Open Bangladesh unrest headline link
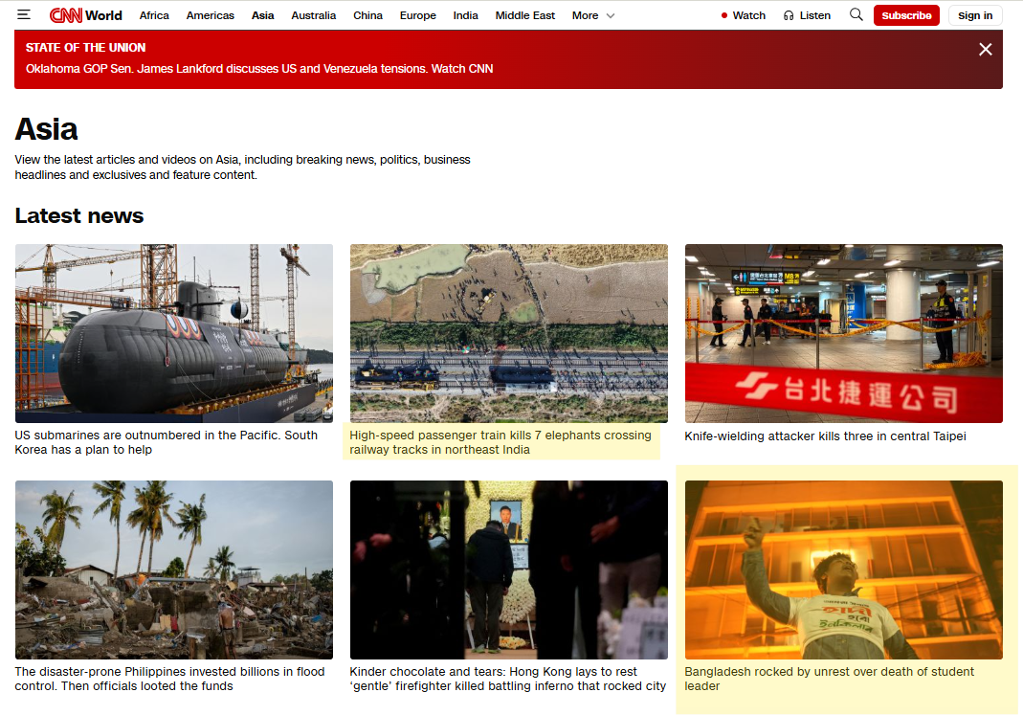This screenshot has height=715, width=1023. [x=829, y=679]
